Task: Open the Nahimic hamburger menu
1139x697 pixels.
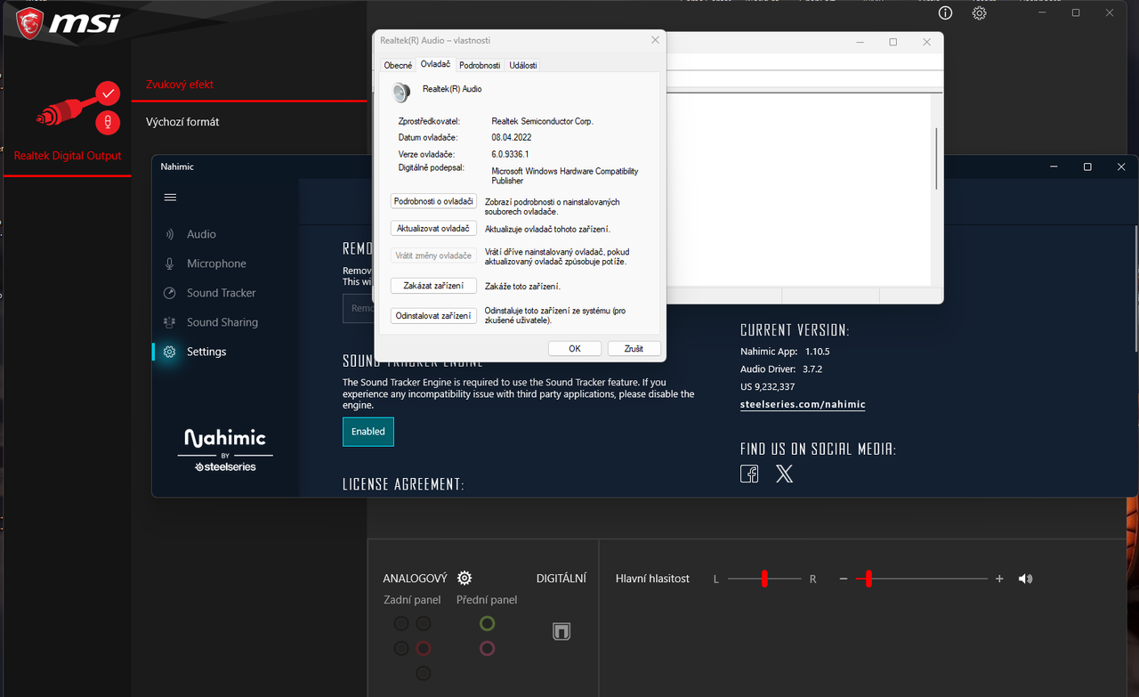Action: (x=170, y=198)
